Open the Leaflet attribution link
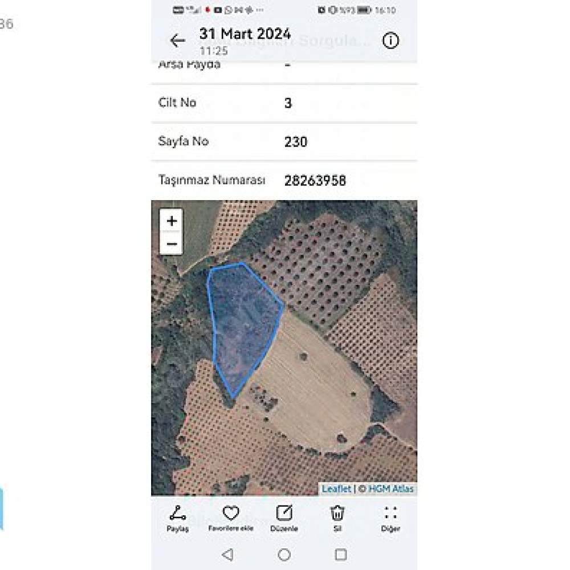Image resolution: width=570 pixels, height=570 pixels. (x=336, y=489)
